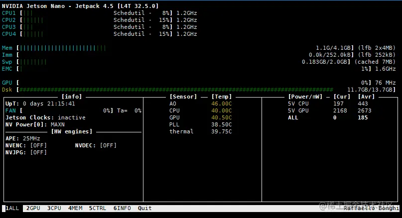This screenshot has height=218, width=402.
Task: Click the CPU2 label
Action: (x=8, y=20)
